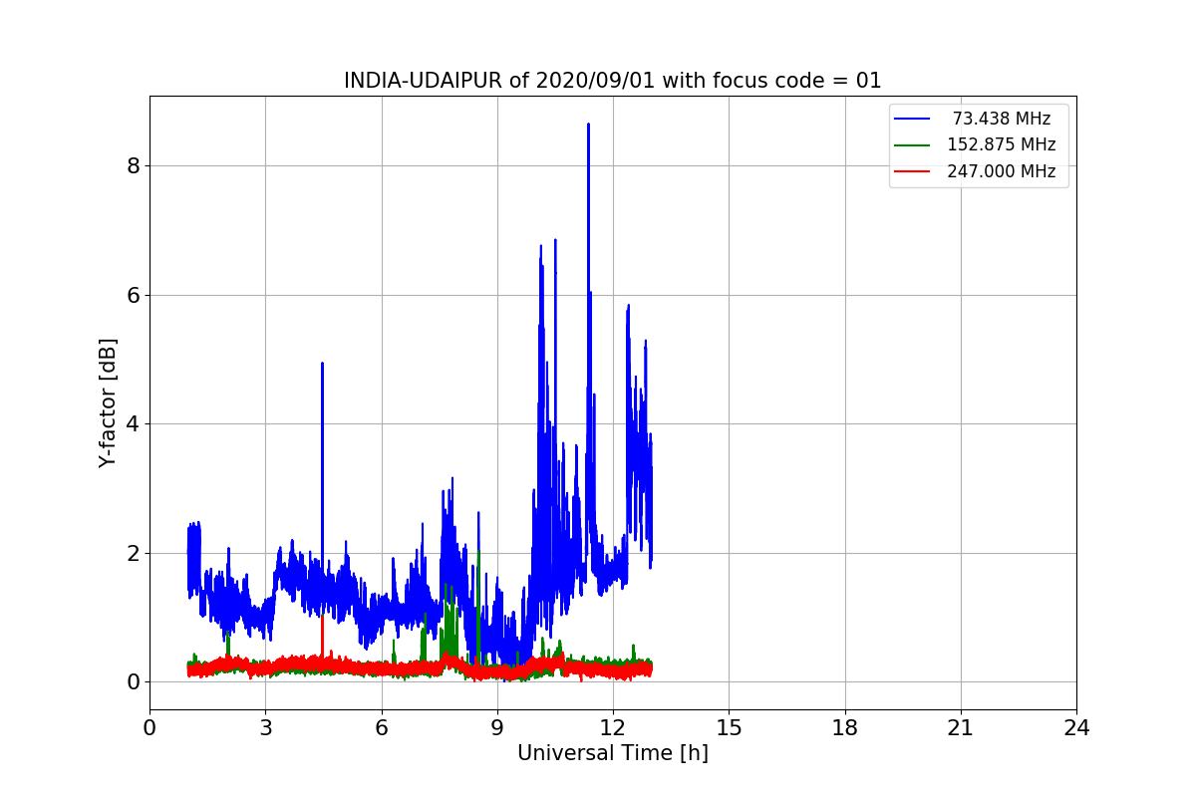Click y-axis tick label 4

coord(132,423)
